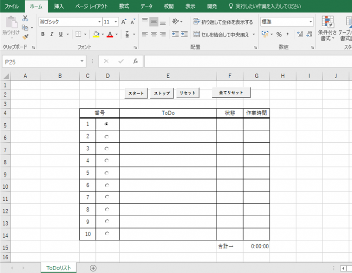Switch to the 数式 (Formulas) tab
This screenshot has width=352, height=273.
tap(124, 6)
